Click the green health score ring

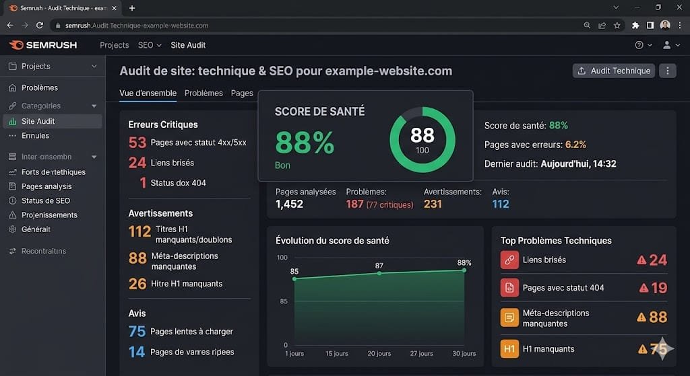tap(422, 140)
